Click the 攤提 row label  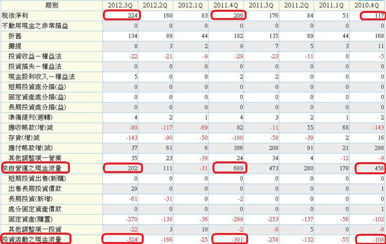click(x=15, y=46)
